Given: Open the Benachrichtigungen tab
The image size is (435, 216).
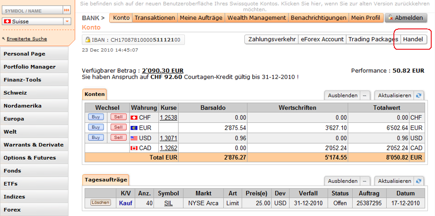Looking at the screenshot, I should (x=319, y=18).
